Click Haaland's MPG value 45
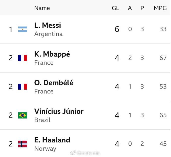 pos(163,144)
